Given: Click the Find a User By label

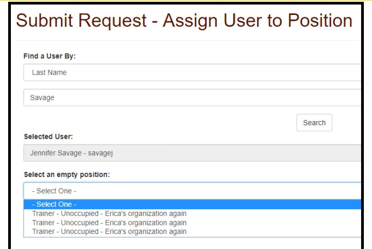Looking at the screenshot, I should (x=49, y=56).
